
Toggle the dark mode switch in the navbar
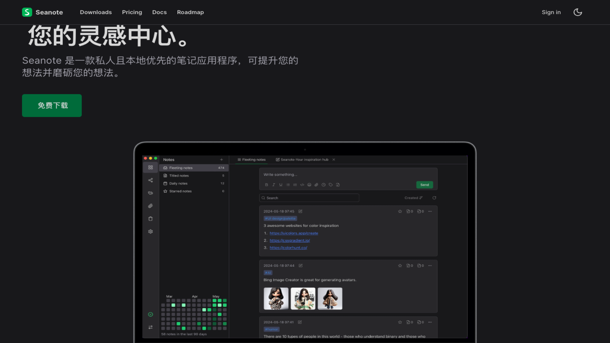point(578,12)
